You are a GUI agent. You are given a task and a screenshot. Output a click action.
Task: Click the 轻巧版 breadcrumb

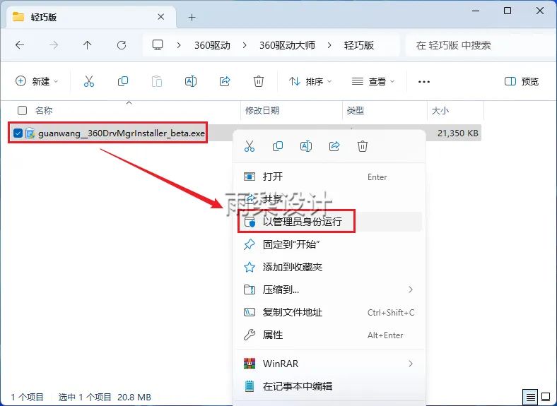click(x=359, y=45)
